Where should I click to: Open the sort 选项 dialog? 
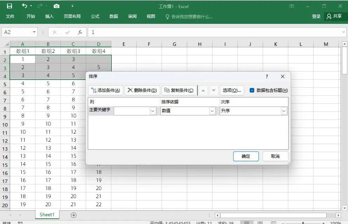tap(231, 90)
